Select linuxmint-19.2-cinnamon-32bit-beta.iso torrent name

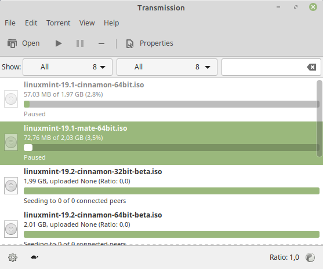point(93,171)
